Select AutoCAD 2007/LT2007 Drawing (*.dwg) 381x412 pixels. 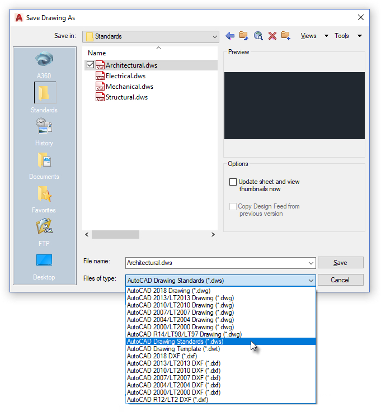(x=220, y=312)
